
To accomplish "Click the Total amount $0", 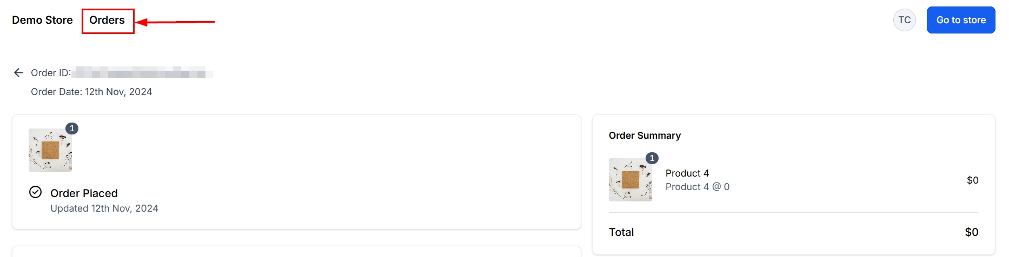I will [x=971, y=232].
